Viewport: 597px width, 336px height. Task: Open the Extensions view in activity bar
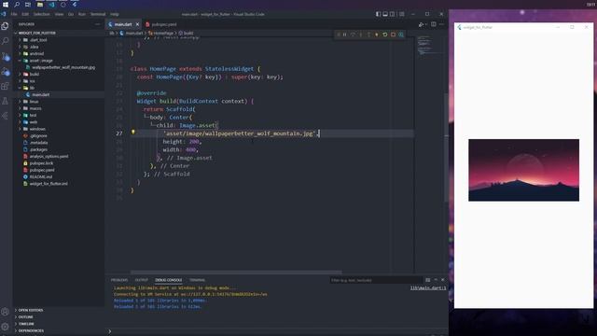(x=5, y=86)
